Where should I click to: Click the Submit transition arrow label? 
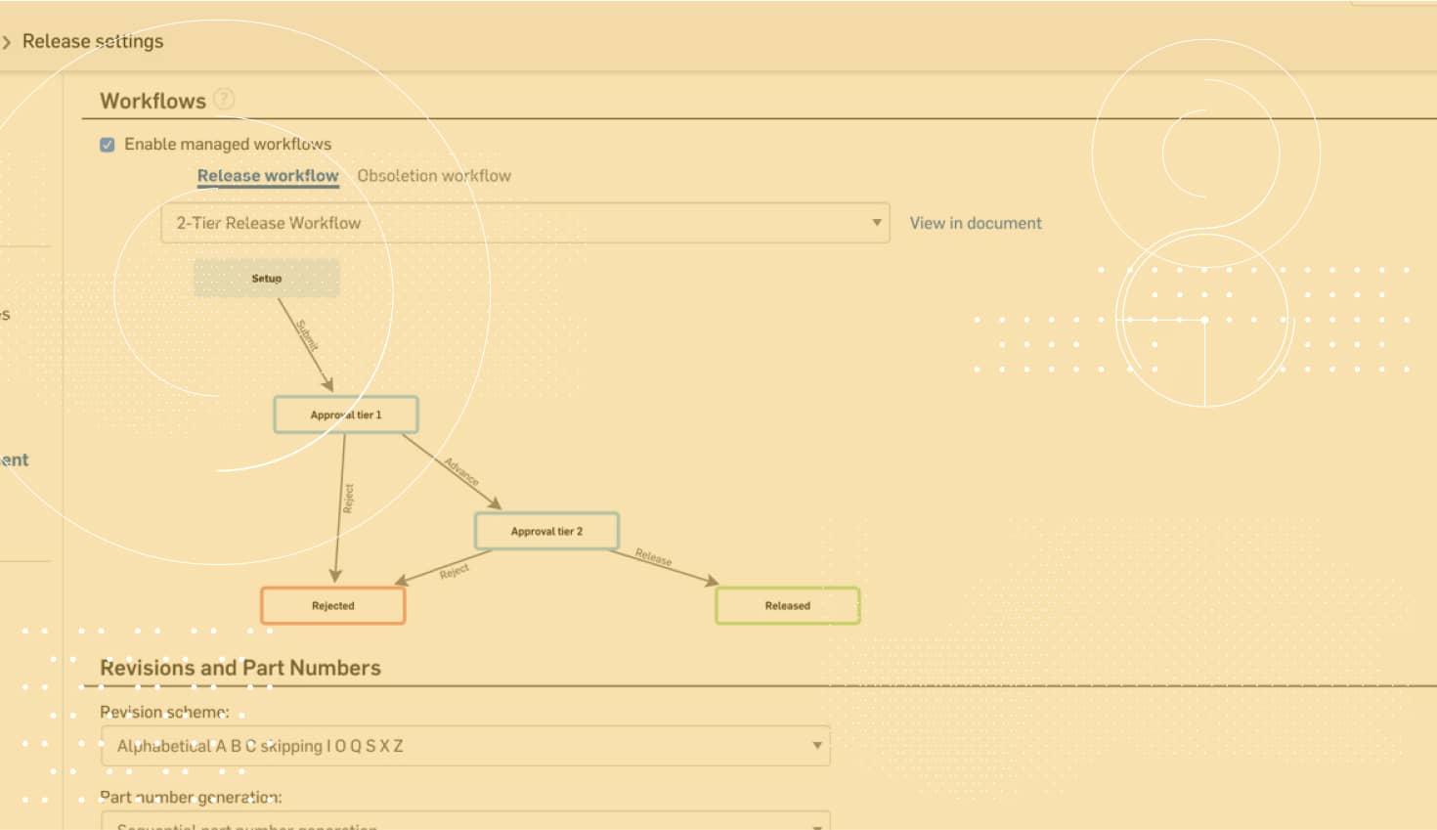(307, 335)
